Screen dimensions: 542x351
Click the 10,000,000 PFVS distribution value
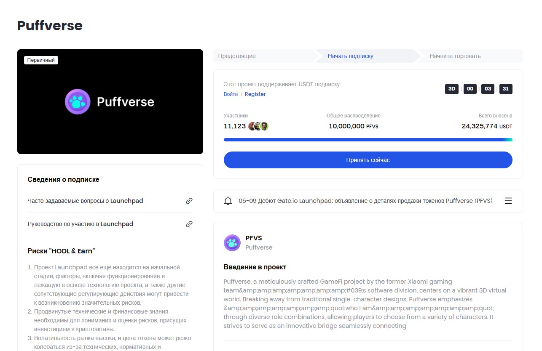(353, 126)
